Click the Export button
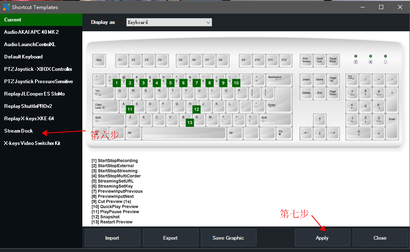 point(170,238)
